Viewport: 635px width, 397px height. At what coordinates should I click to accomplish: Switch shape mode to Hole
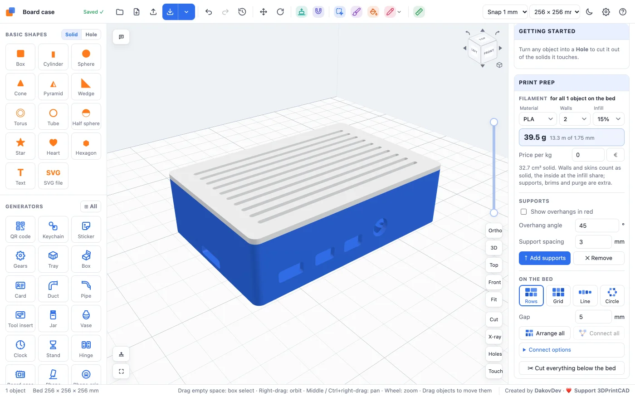coord(91,34)
